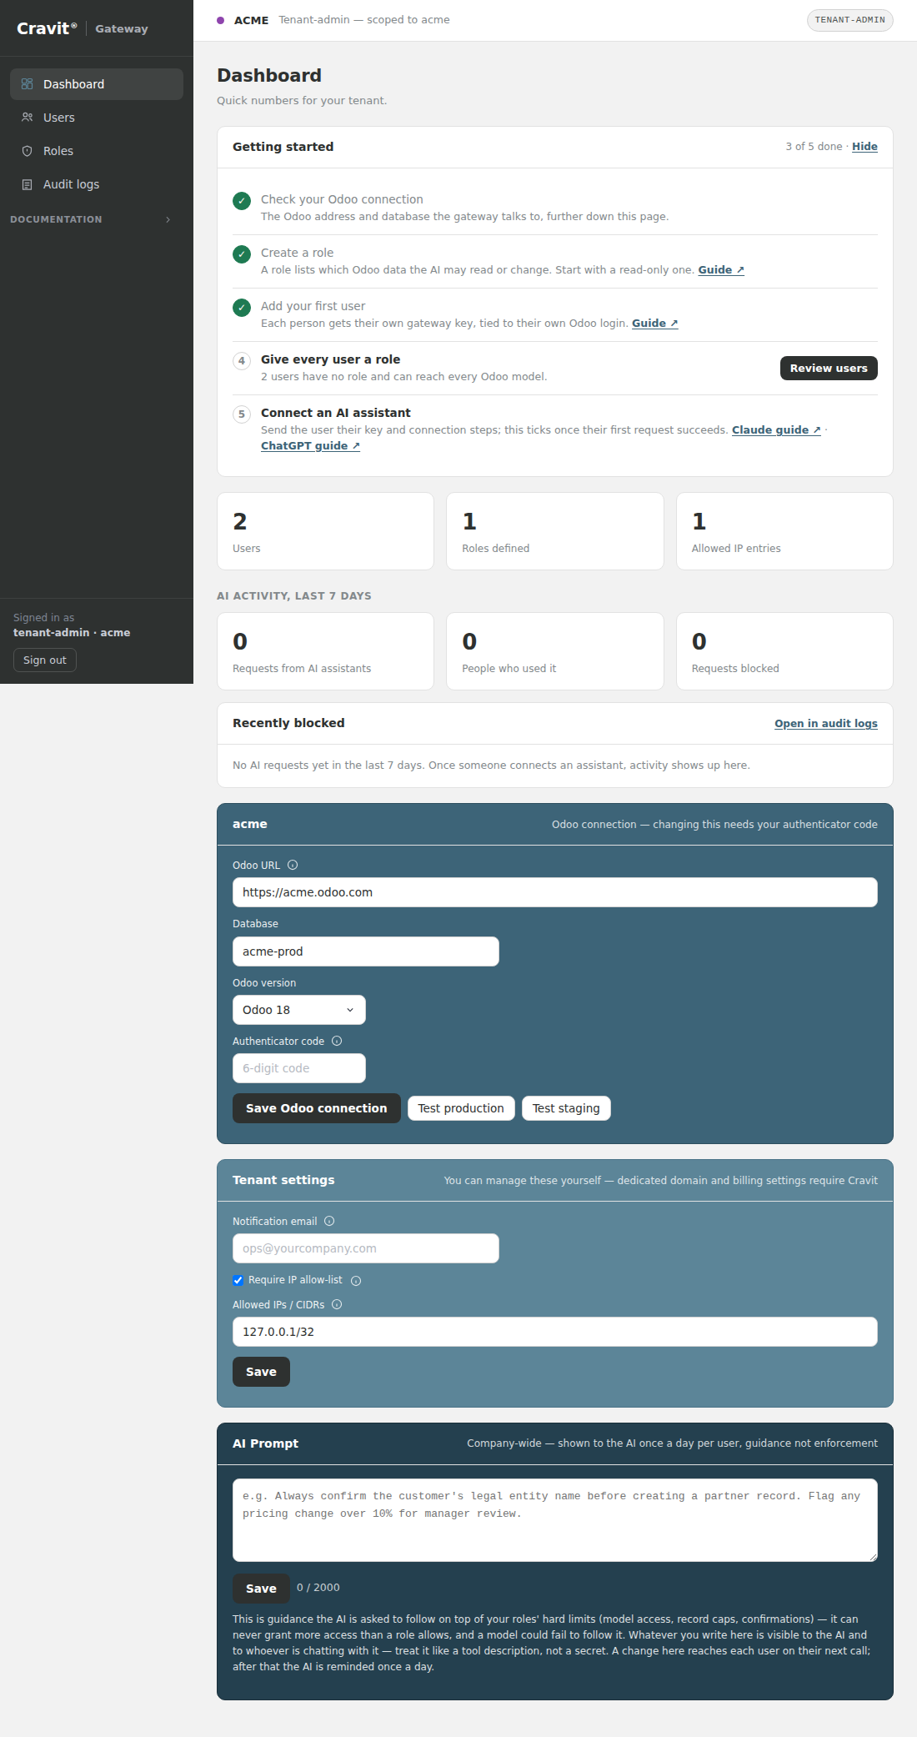Viewport: 917px width, 1737px height.
Task: Click the 6-digit Authenticator code field
Action: 299,1068
